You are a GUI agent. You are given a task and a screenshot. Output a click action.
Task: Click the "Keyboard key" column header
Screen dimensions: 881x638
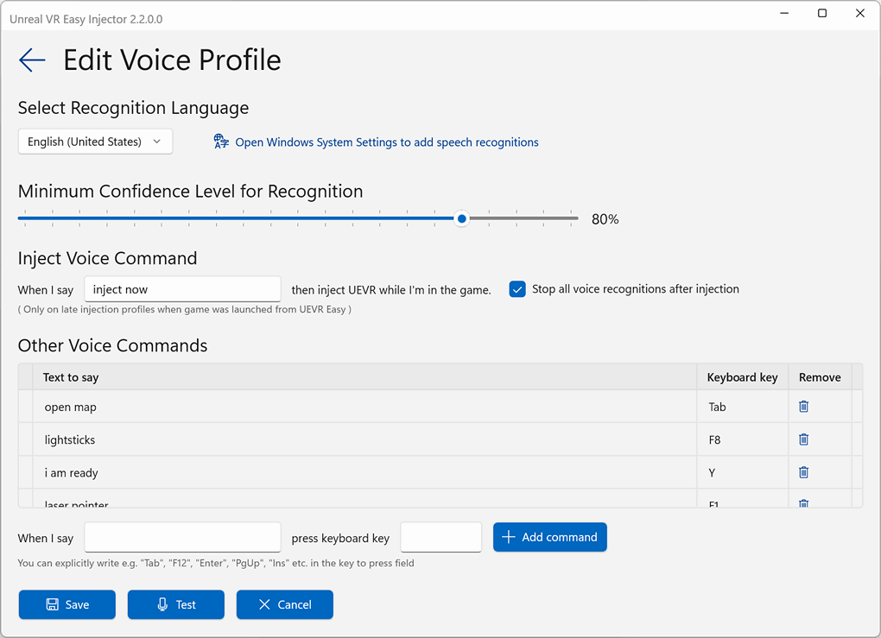[x=742, y=377]
